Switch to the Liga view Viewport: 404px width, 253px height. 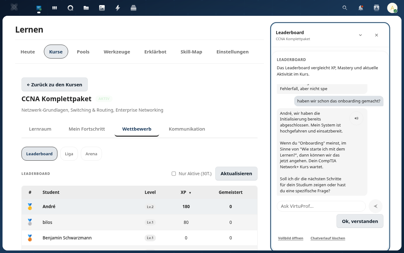tap(69, 154)
